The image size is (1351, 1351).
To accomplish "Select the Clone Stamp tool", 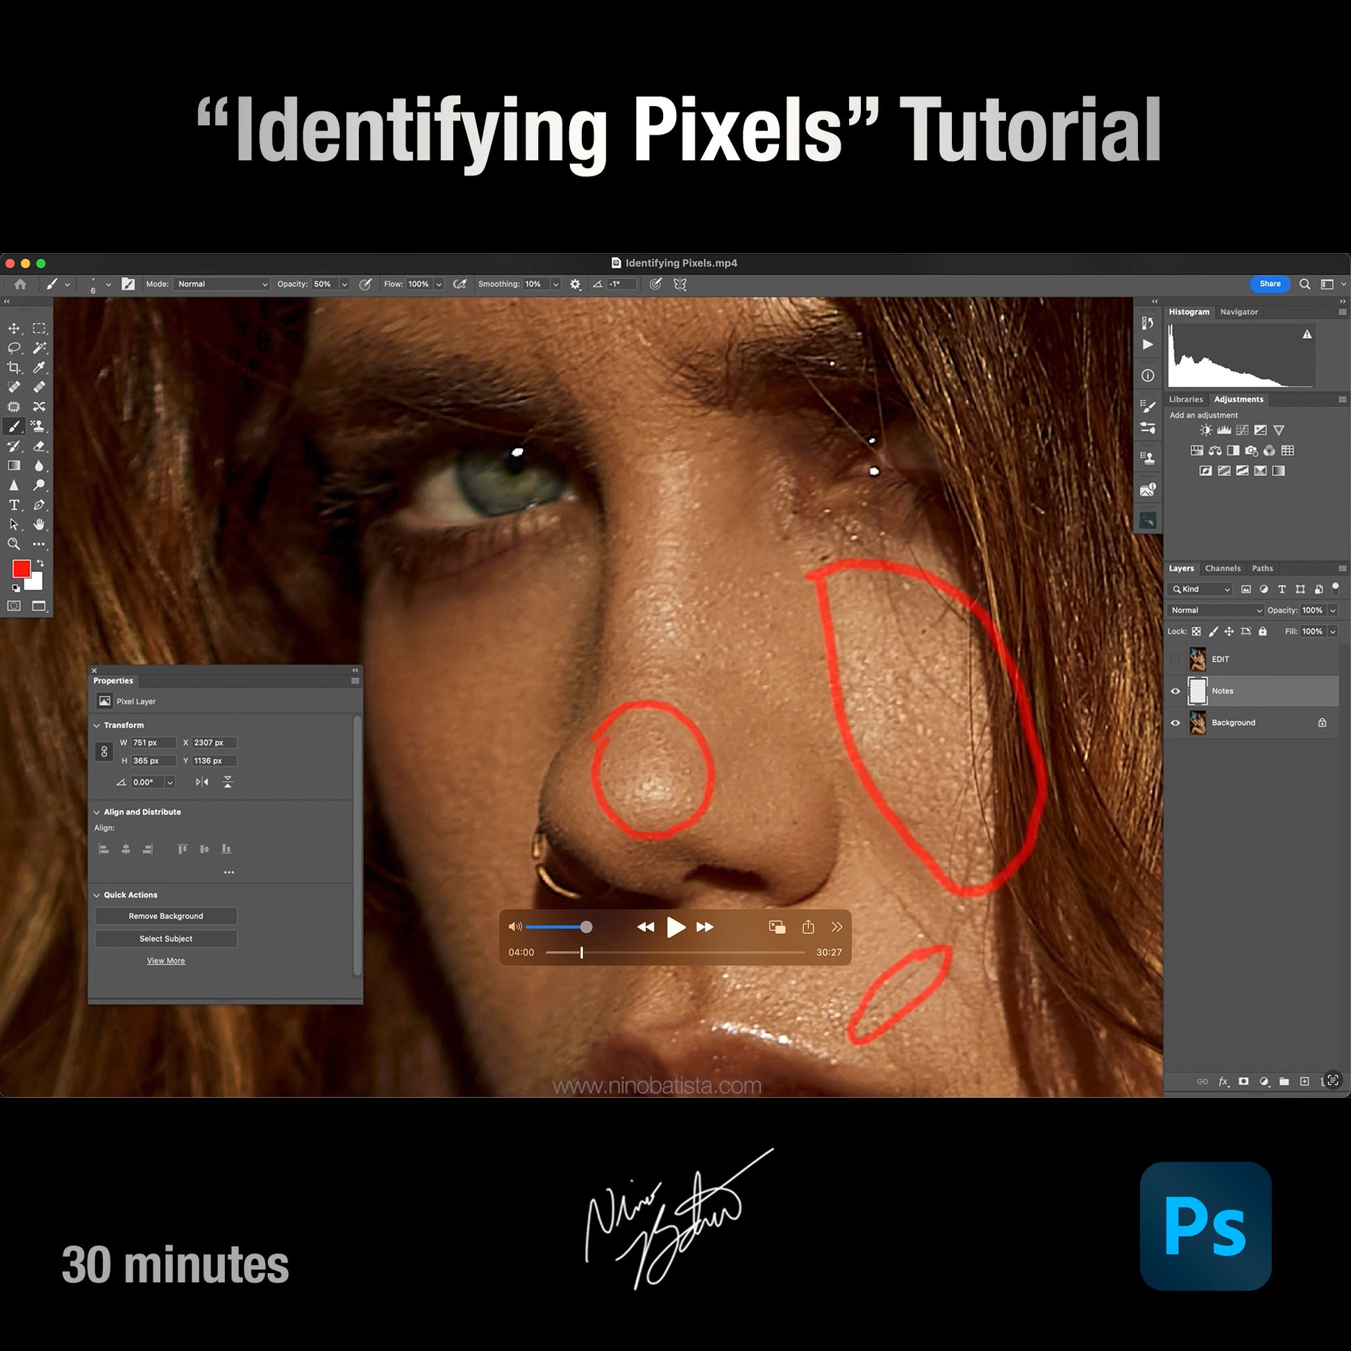I will (39, 426).
